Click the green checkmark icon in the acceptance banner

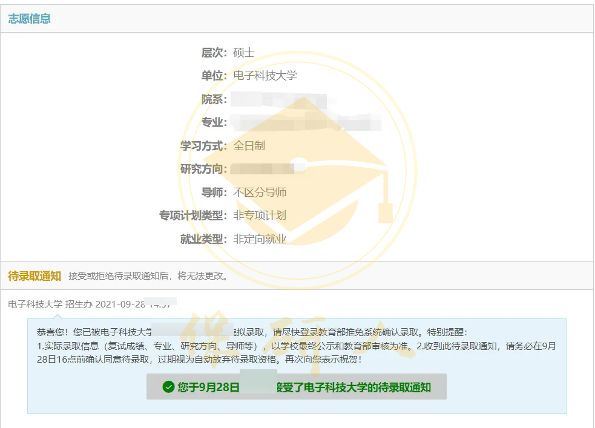[168, 387]
